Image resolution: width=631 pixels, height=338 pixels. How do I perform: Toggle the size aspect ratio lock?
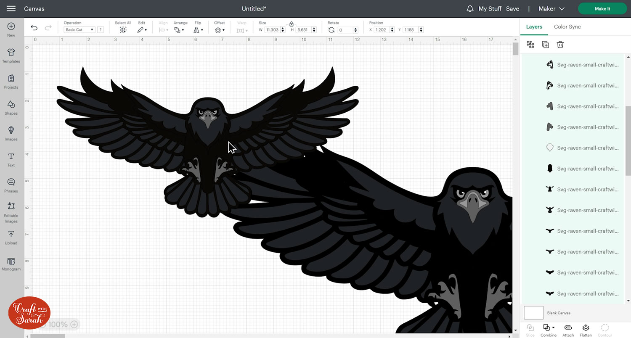tap(292, 24)
